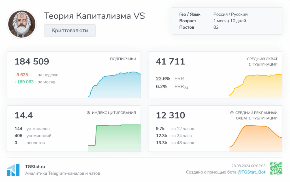The width and height of the screenshot is (290, 182).
Task: Click help icon beside Индекс цитирования
Action: [88, 113]
